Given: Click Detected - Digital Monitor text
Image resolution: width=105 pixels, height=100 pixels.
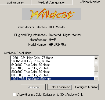Looking at the screenshot, I should pos(65,35).
